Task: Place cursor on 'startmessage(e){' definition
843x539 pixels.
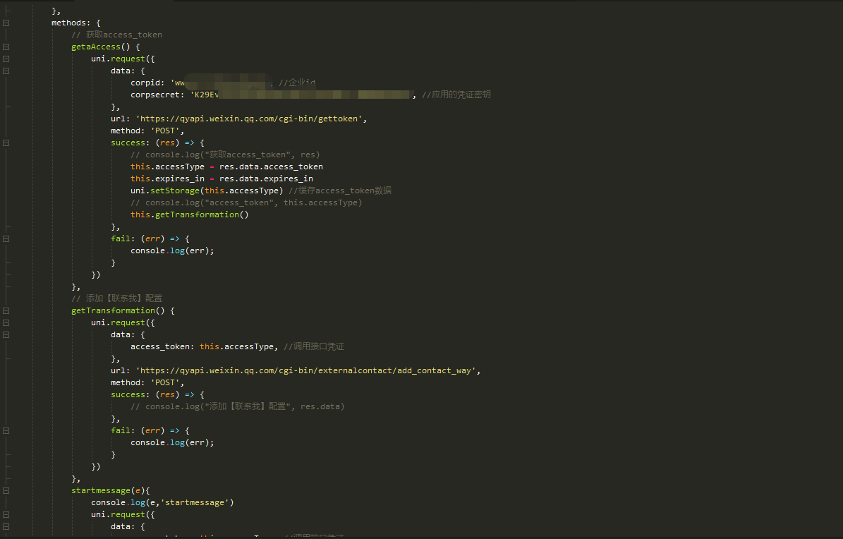Action: coord(110,490)
